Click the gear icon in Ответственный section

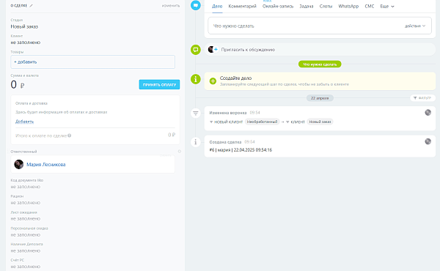coord(180,152)
